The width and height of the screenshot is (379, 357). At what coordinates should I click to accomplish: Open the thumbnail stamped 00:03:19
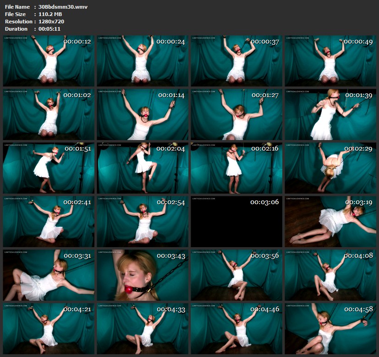click(x=330, y=222)
